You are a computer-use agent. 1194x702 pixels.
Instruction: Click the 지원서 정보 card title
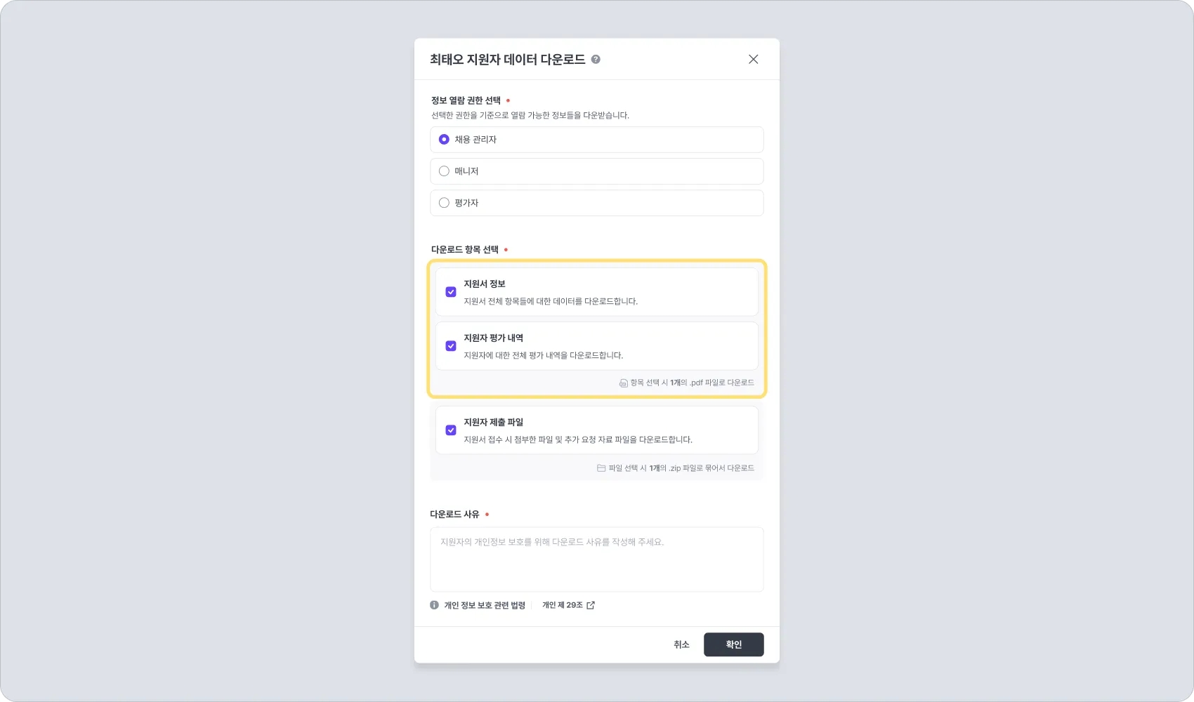point(485,284)
